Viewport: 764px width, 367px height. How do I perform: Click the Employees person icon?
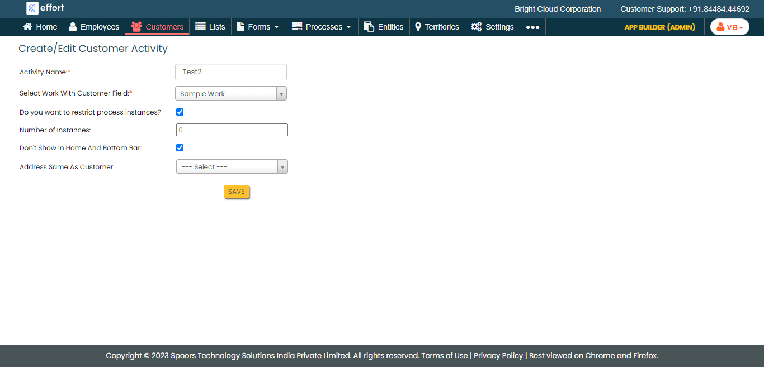(73, 27)
